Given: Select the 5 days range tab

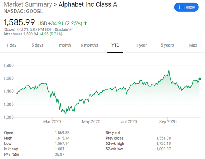Looking at the screenshot, I should pyautogui.click(x=37, y=45).
